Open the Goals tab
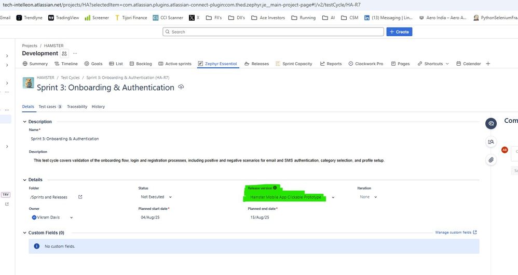518x275 pixels. pos(93,64)
